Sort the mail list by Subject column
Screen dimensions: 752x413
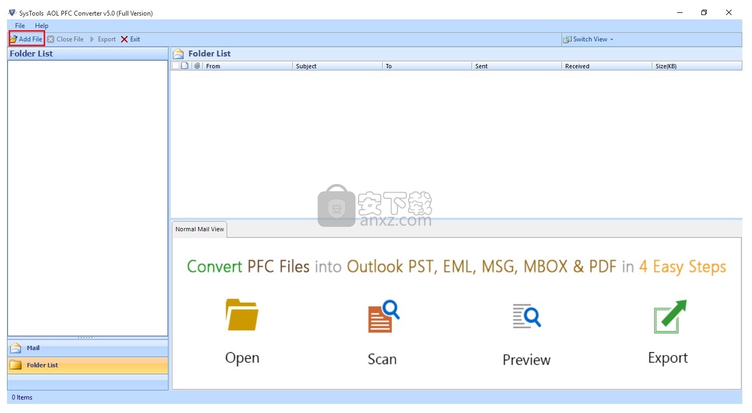pos(338,66)
